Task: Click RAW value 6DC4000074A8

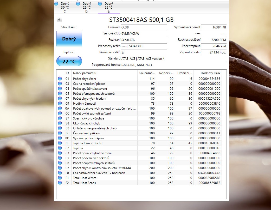Action: pyautogui.click(x=209, y=173)
